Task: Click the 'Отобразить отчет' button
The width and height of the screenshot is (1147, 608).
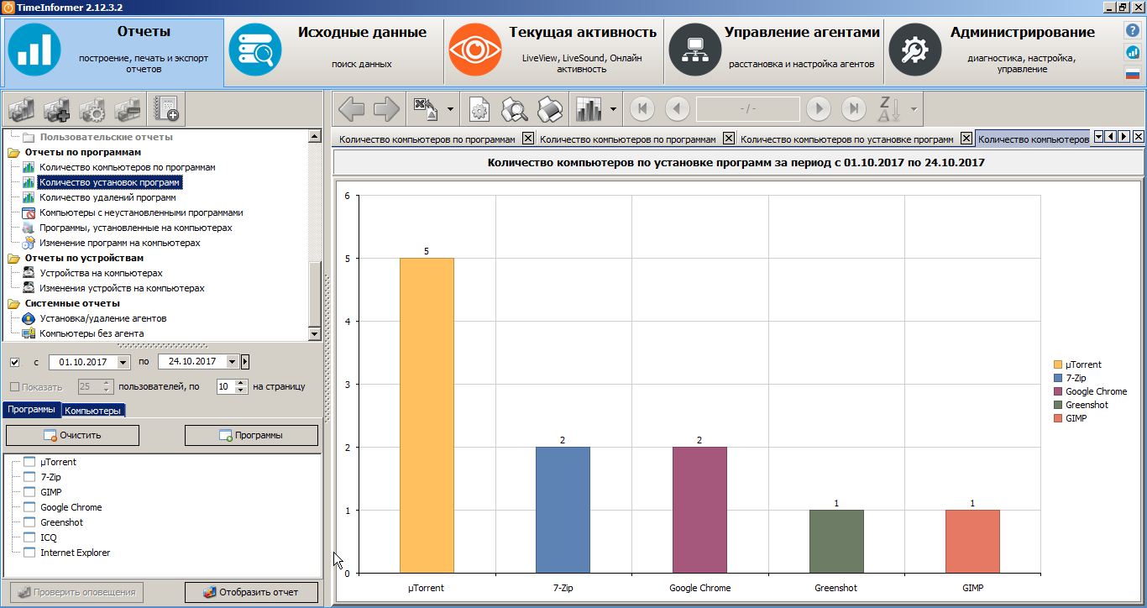Action: 251,592
